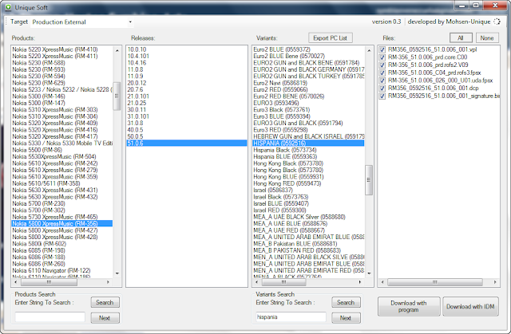Click Download with IDM button
This screenshot has width=511, height=334.
470,306
